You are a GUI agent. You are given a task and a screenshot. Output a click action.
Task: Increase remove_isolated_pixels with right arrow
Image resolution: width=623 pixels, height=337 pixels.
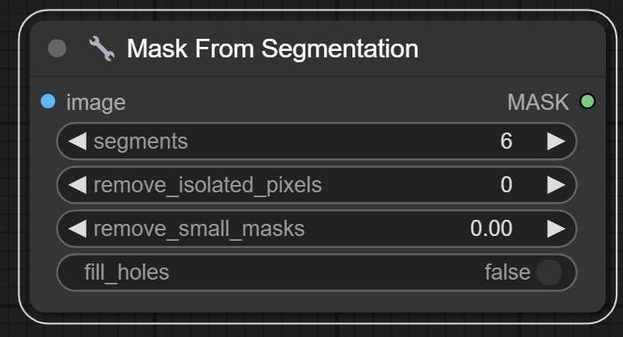[x=556, y=185]
